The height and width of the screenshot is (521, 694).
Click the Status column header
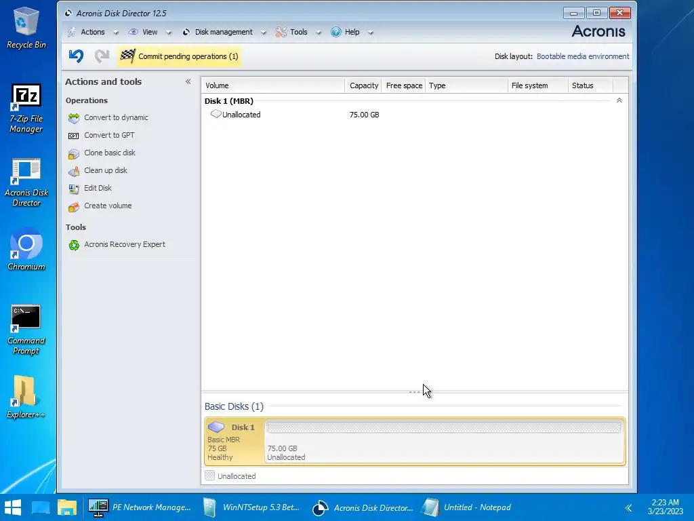click(590, 85)
